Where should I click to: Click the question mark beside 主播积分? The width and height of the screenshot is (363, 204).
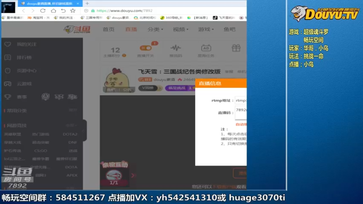click(x=124, y=55)
